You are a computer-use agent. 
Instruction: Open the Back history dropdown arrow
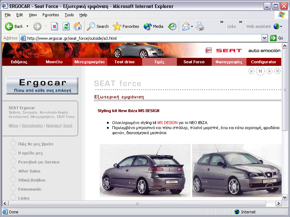click(x=28, y=26)
